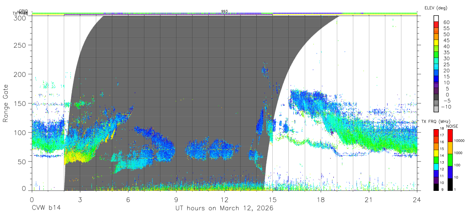Click the '150' tick label on Range Gate axis

pyautogui.click(x=20, y=103)
